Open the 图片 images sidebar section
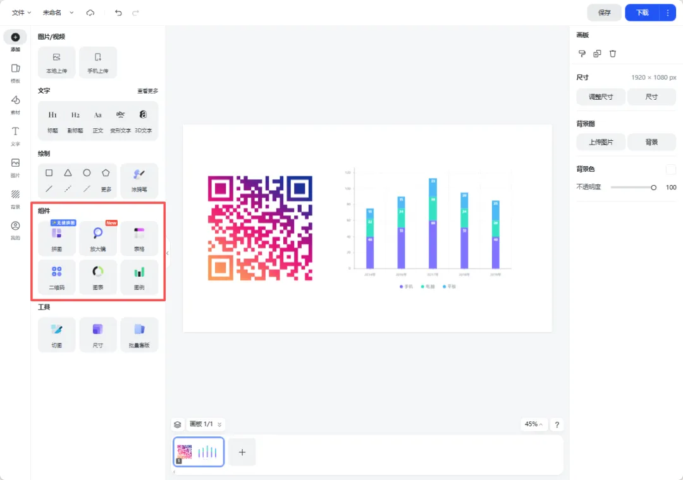Viewport: 683px width, 480px height. coord(15,167)
